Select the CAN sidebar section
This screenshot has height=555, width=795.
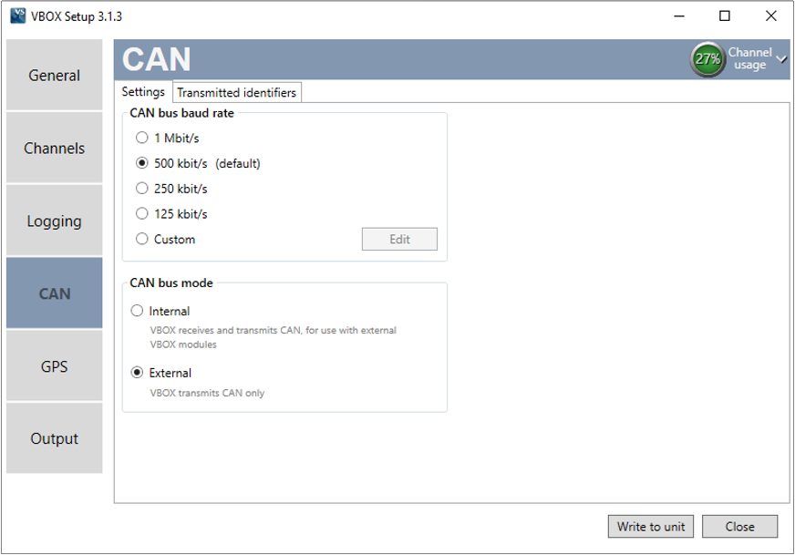pyautogui.click(x=55, y=293)
